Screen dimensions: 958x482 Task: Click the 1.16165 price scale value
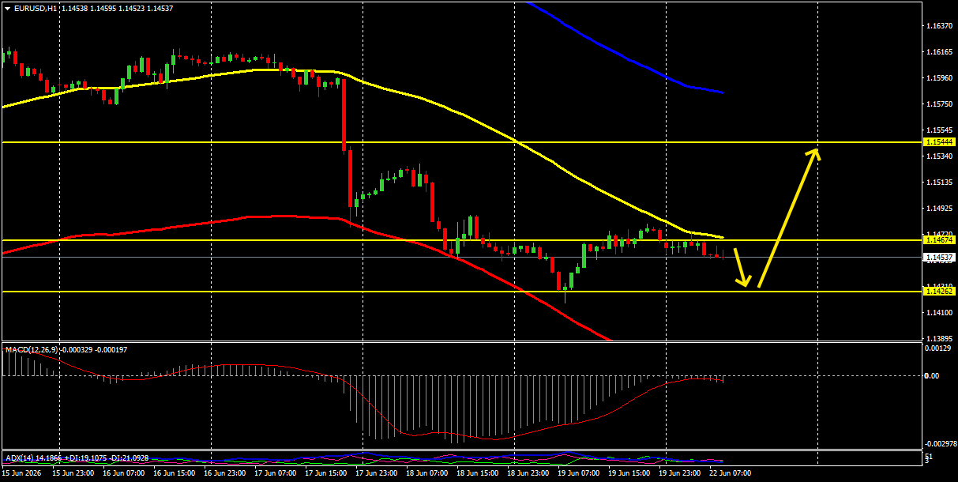click(x=941, y=52)
